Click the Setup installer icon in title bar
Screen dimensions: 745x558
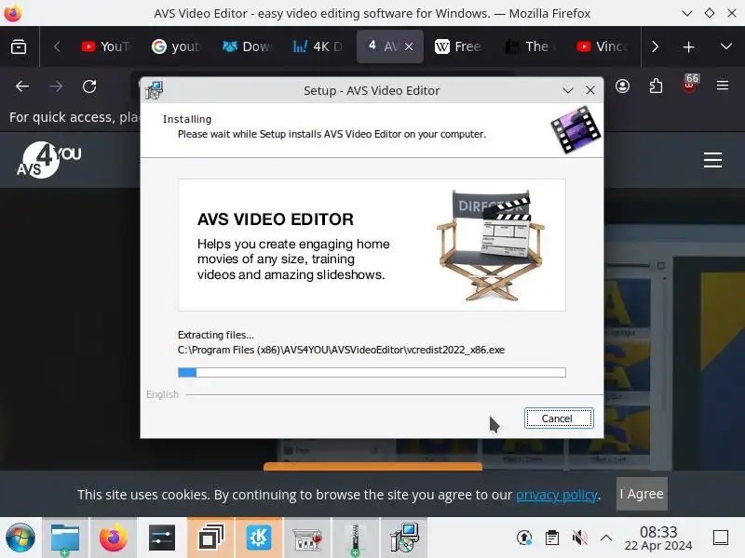pyautogui.click(x=154, y=90)
